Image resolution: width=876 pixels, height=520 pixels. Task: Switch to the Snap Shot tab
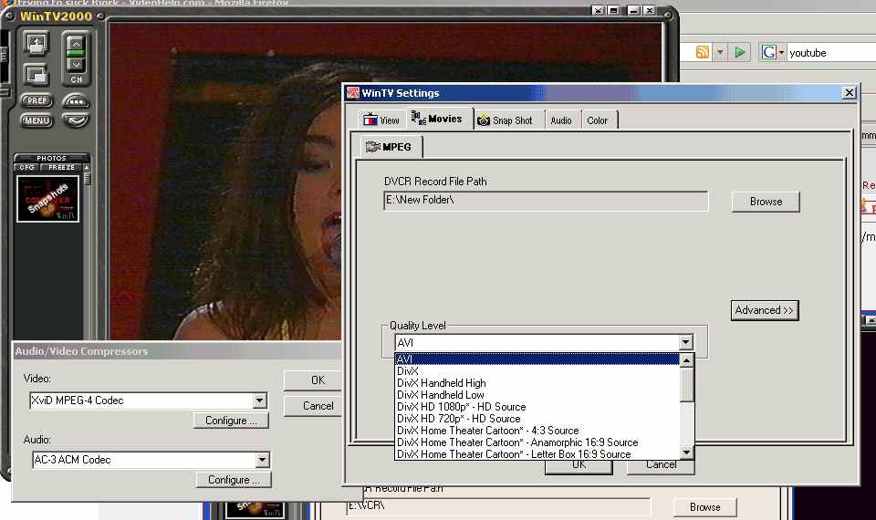pos(506,120)
